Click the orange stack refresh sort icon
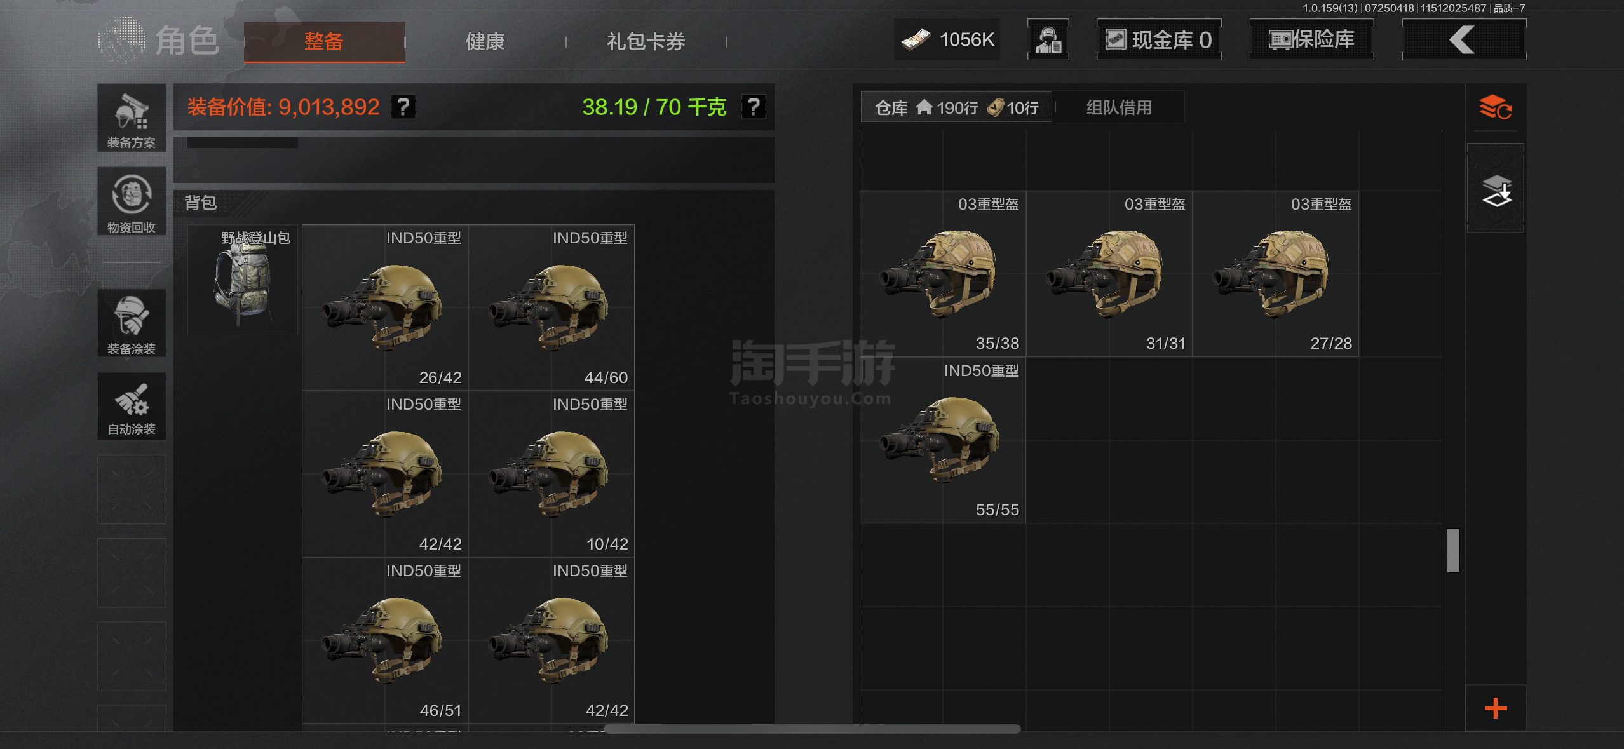Image resolution: width=1624 pixels, height=749 pixels. point(1496,107)
